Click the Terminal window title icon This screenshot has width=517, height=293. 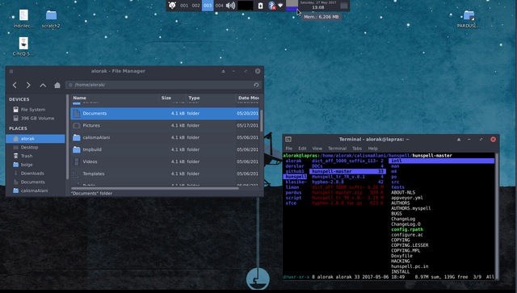tap(288, 140)
